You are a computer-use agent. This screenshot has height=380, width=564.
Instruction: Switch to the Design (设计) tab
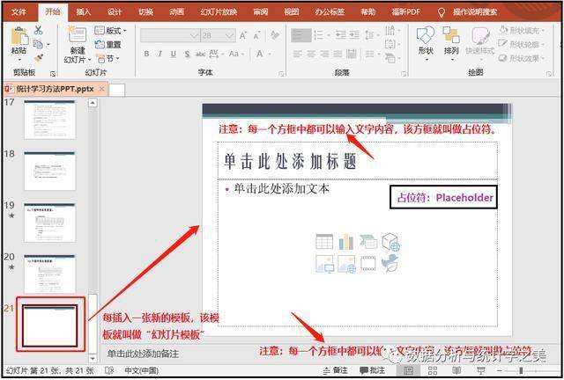coord(115,11)
